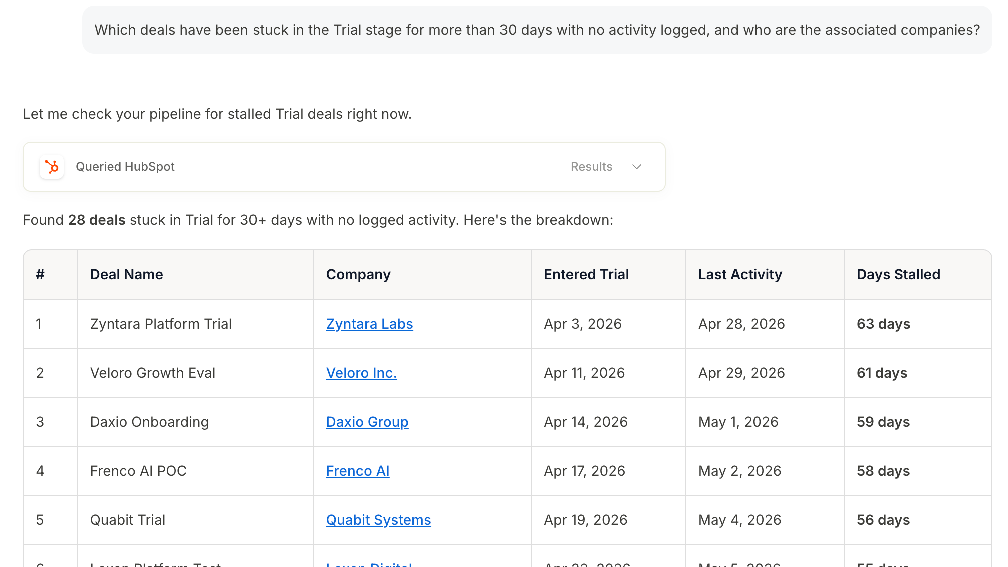This screenshot has height=567, width=1008.
Task: Click the 28 deals bold summary text
Action: 97,220
